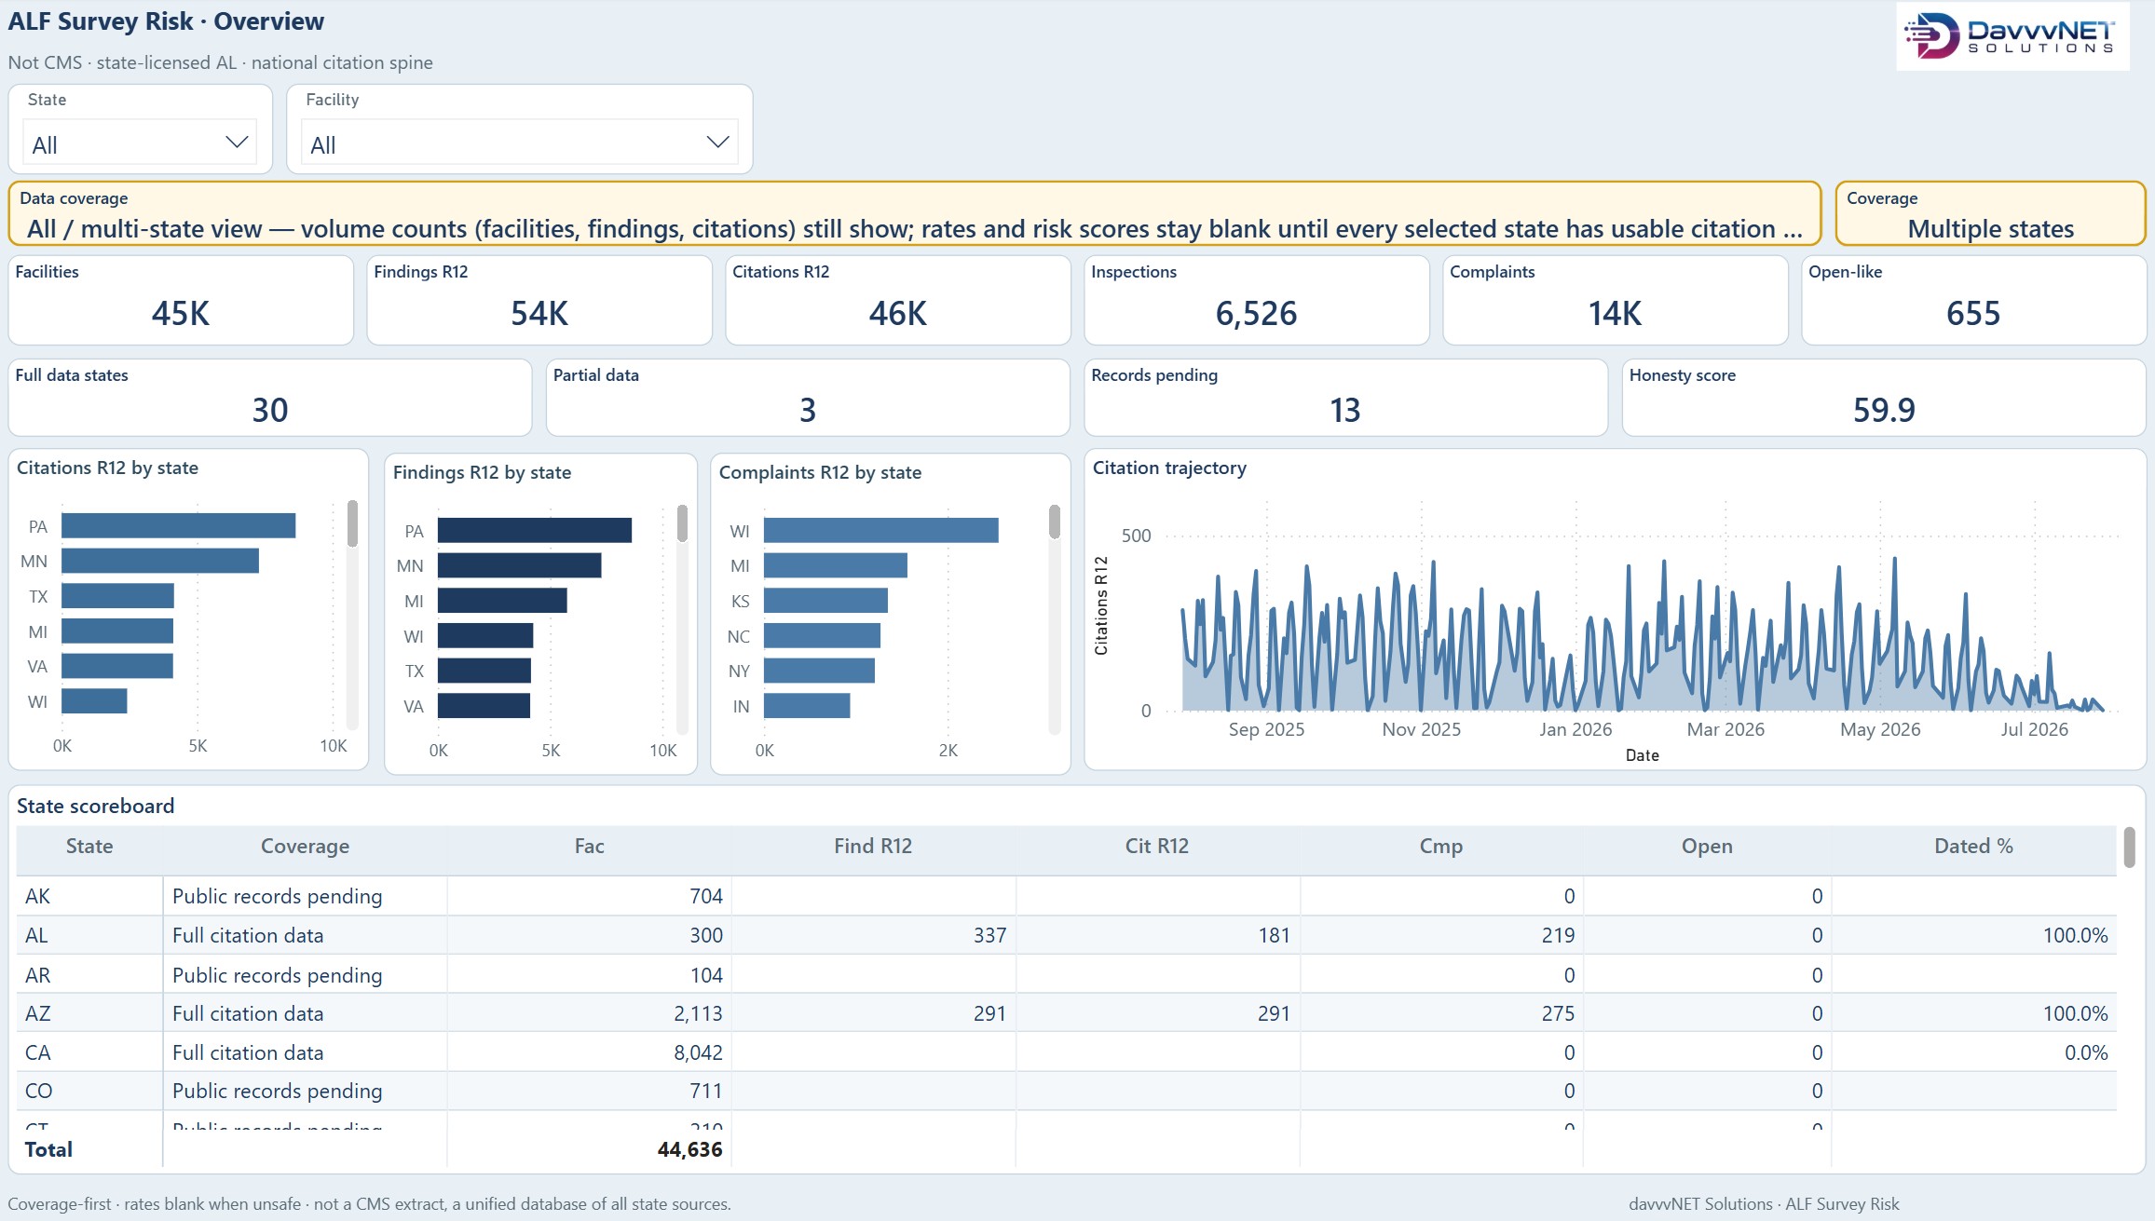Image resolution: width=2155 pixels, height=1221 pixels.
Task: Select the Citations R12 46K card
Action: pos(898,300)
